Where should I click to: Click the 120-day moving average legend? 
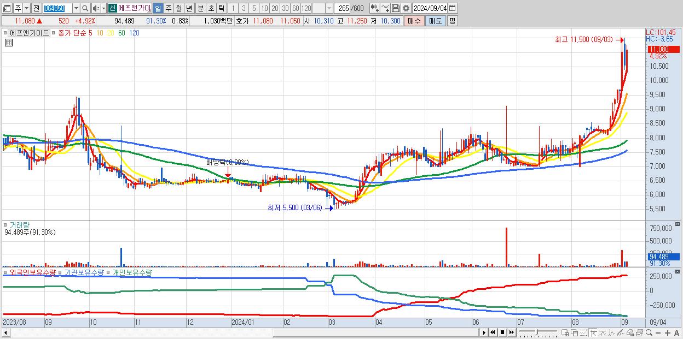[x=134, y=33]
